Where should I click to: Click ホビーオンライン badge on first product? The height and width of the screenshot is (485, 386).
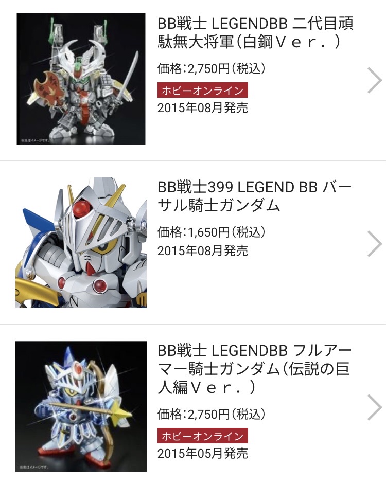(x=203, y=91)
